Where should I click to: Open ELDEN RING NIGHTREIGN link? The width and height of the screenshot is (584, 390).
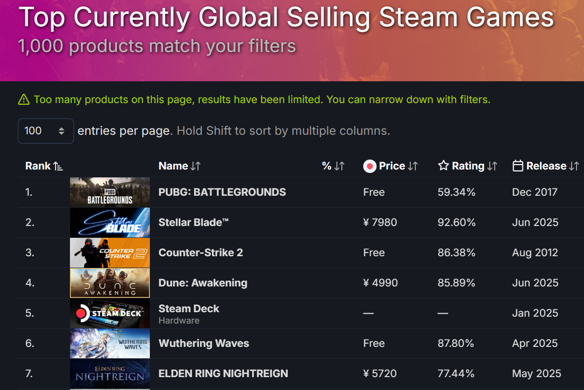coord(223,373)
